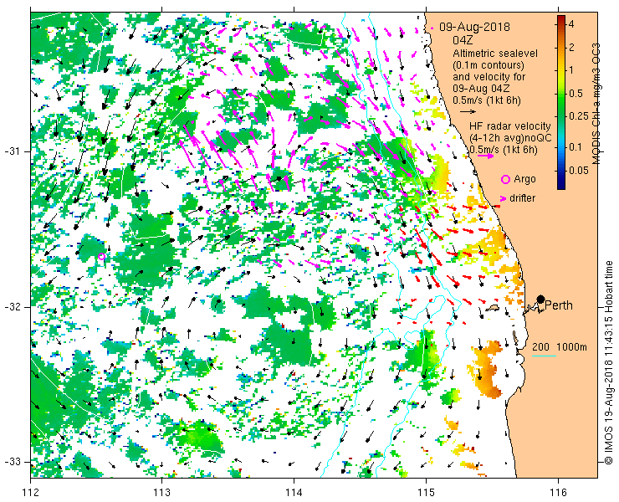
Task: Click the longitude label 116
Action: coord(558,493)
